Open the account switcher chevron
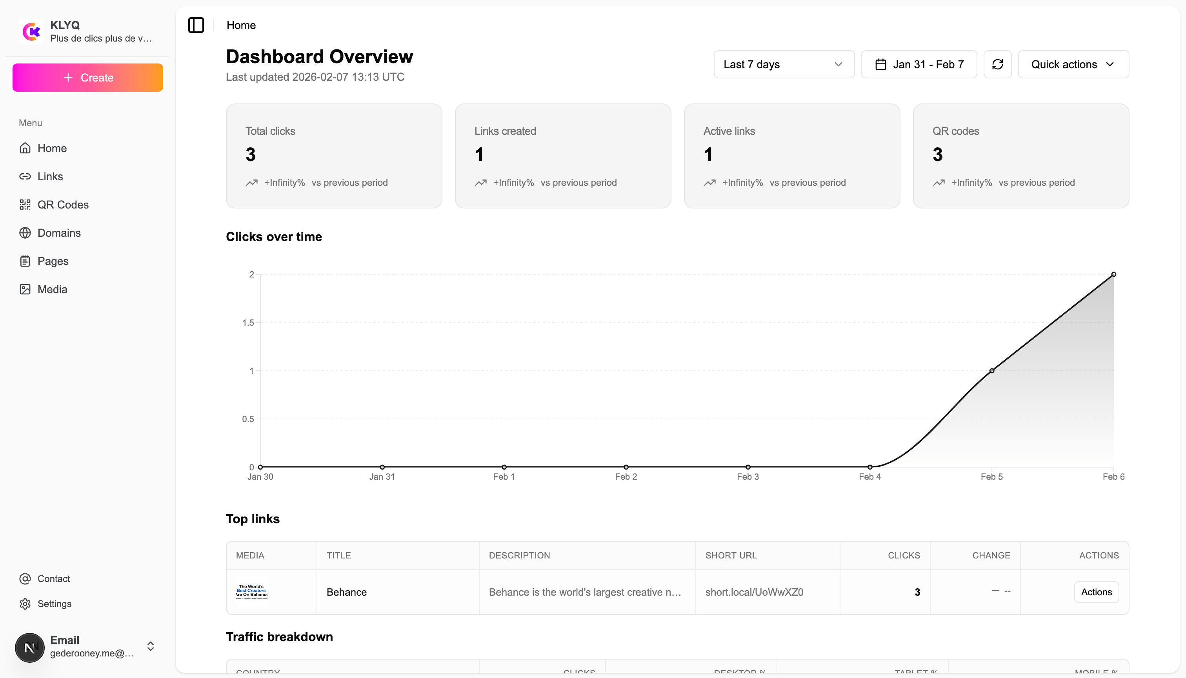Screen dimensions: 1186x678 [150, 646]
